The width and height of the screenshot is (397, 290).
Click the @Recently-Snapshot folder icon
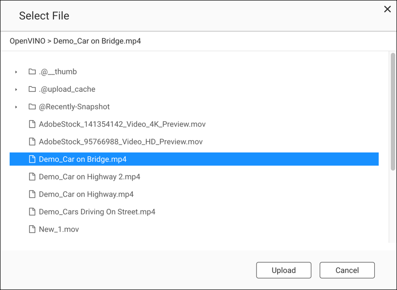click(x=32, y=107)
